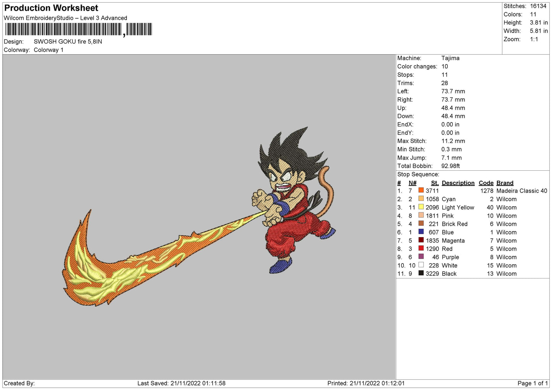Click the Pink thread swatch
This screenshot has width=552, height=390.
click(421, 215)
